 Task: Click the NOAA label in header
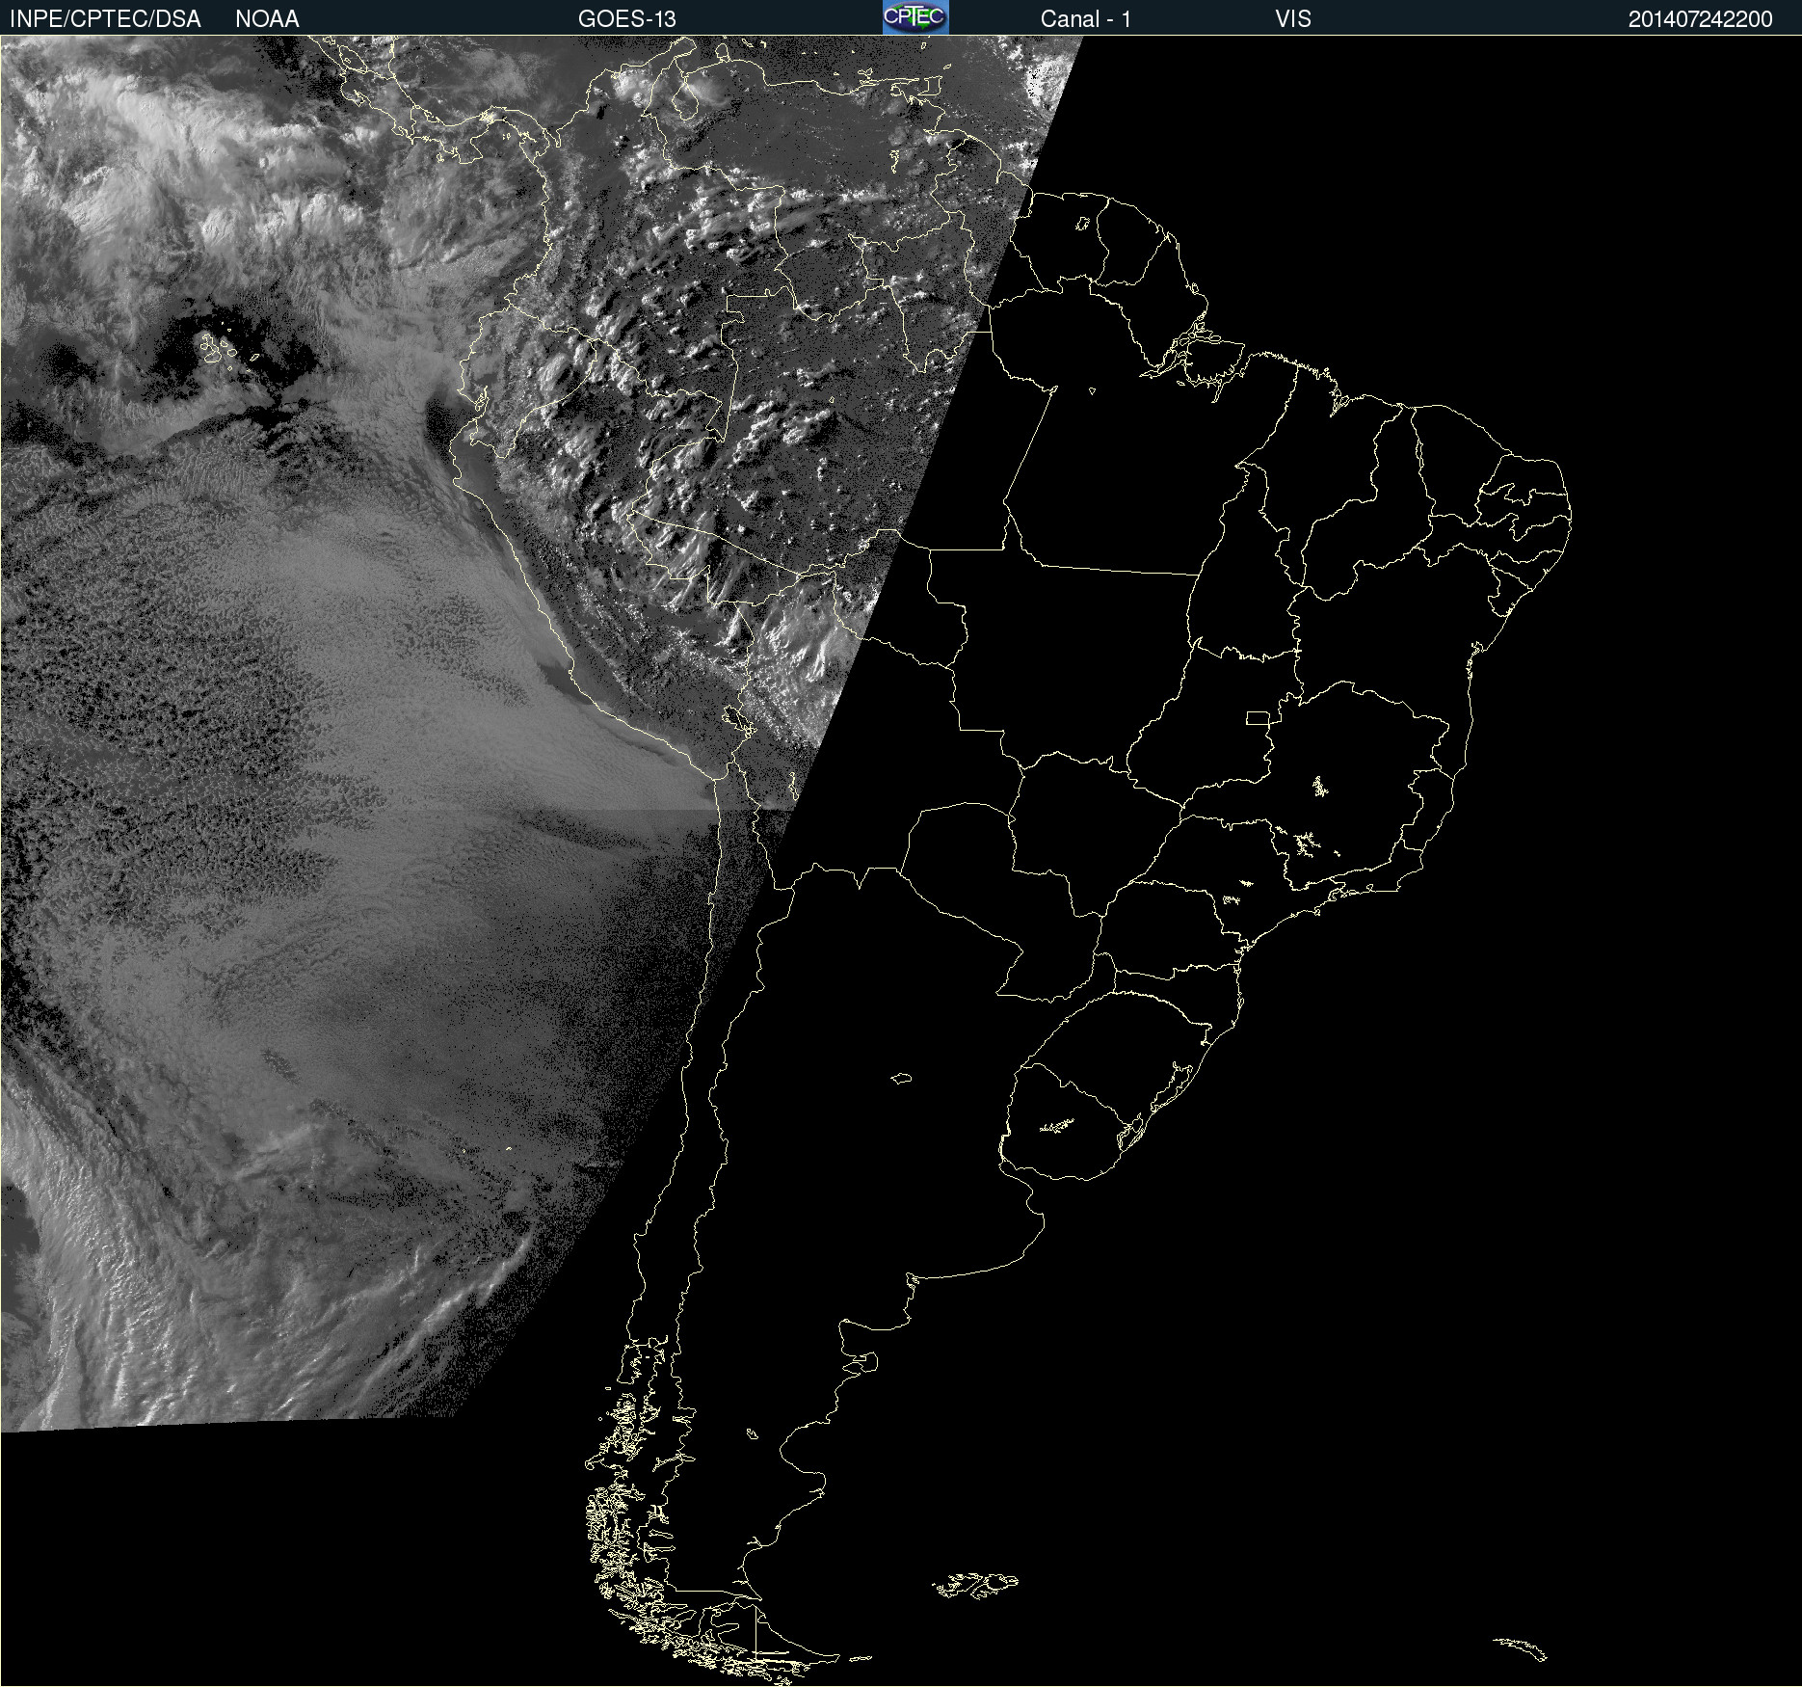pyautogui.click(x=267, y=19)
